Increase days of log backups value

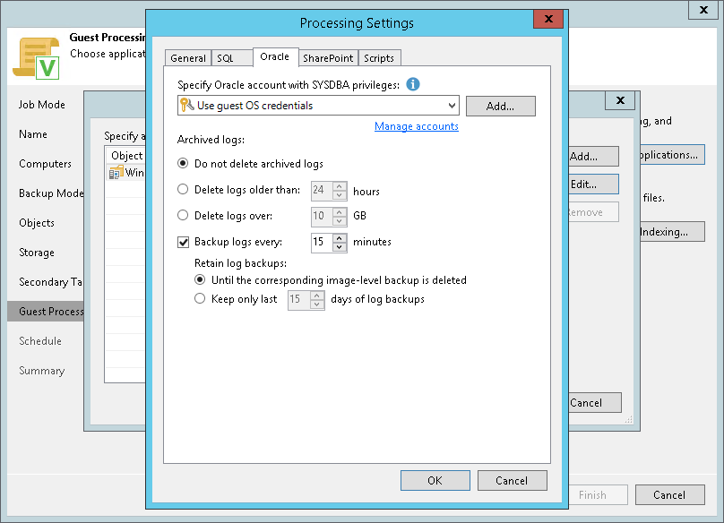(317, 296)
